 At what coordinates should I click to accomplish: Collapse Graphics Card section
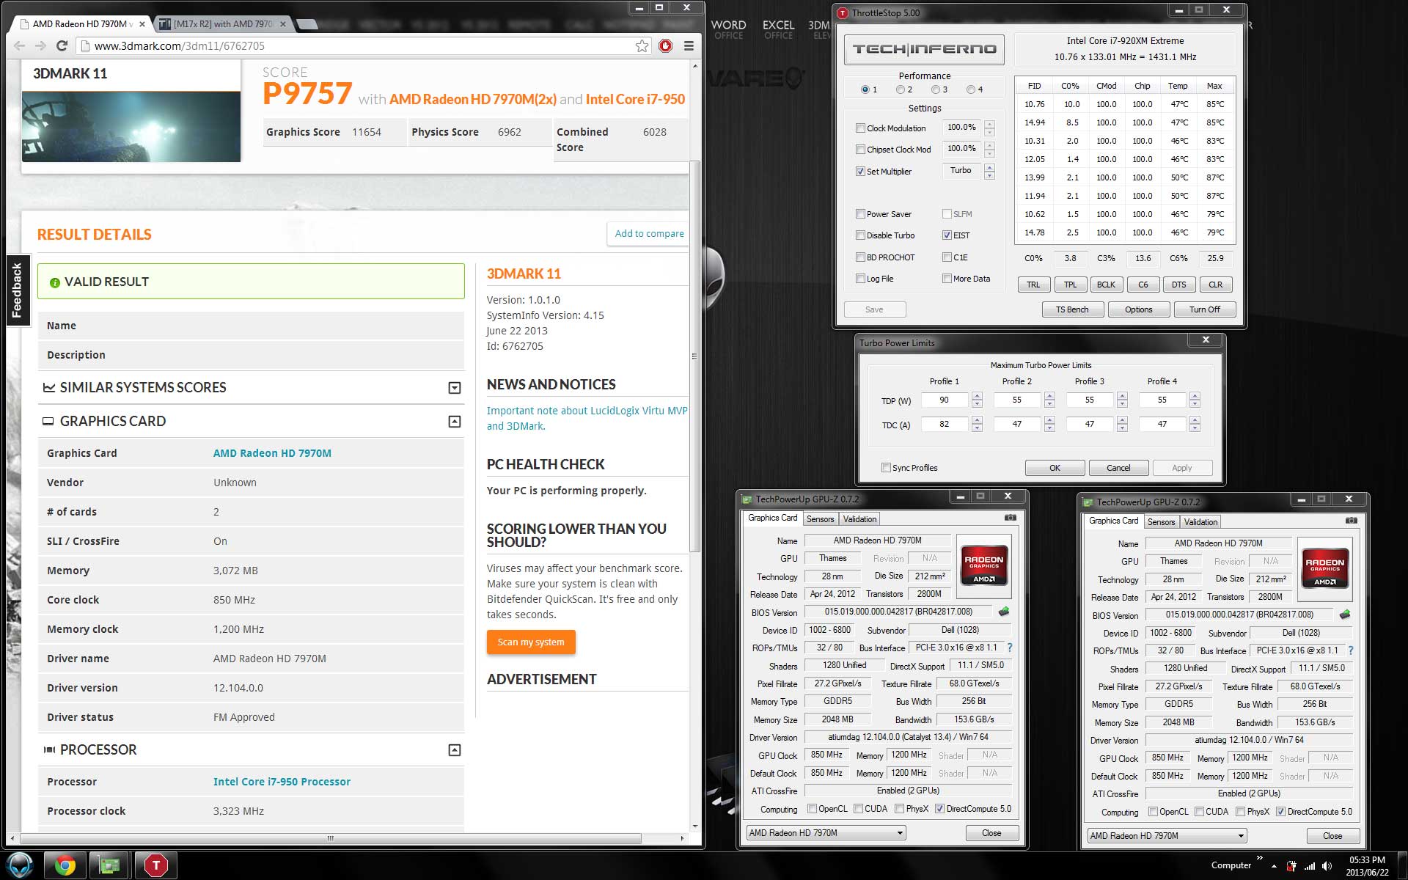[455, 422]
